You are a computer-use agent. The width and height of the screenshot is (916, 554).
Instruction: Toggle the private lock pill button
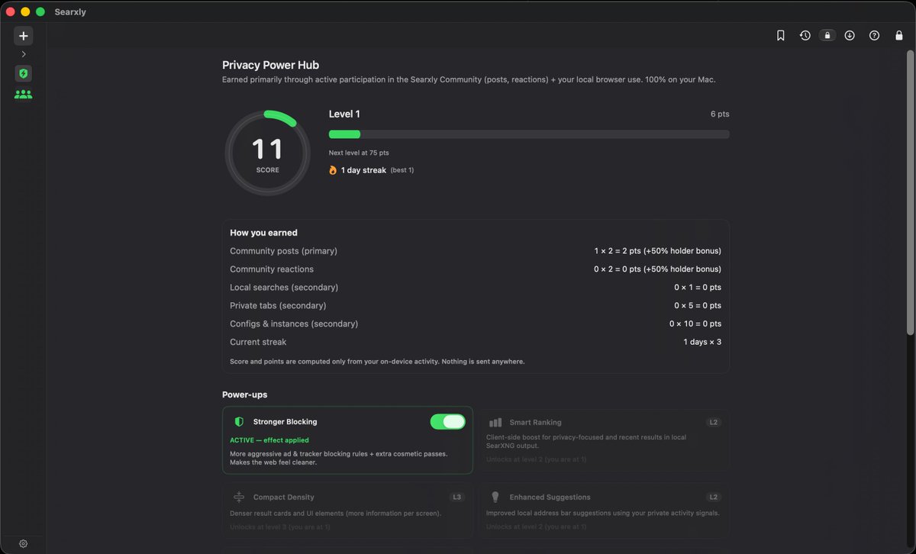click(x=827, y=35)
